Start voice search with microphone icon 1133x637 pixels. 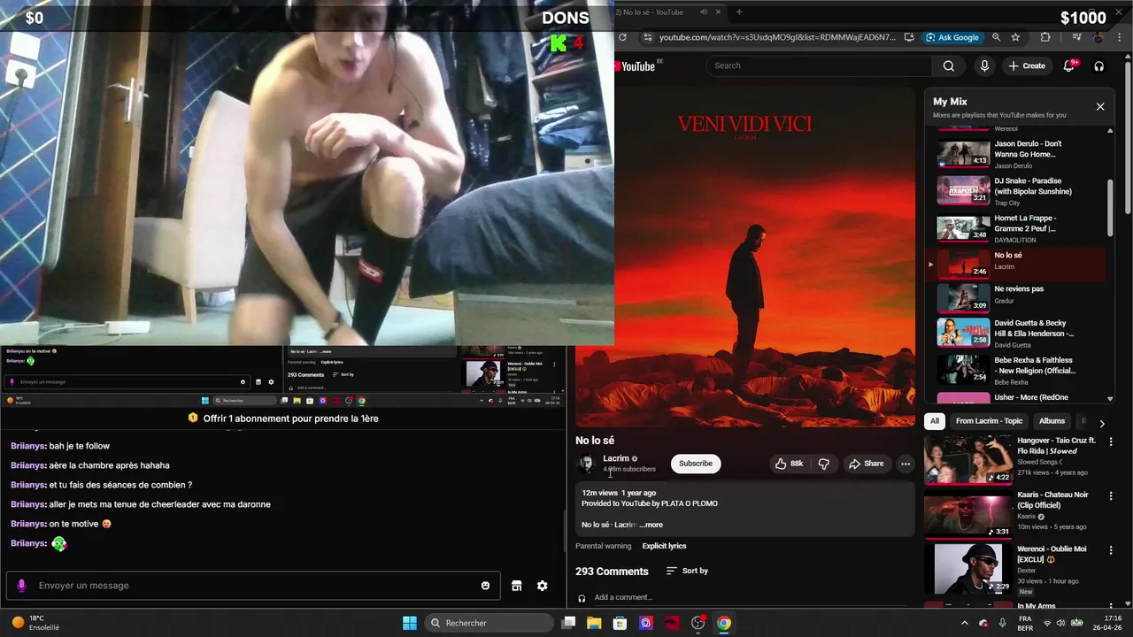[984, 65]
